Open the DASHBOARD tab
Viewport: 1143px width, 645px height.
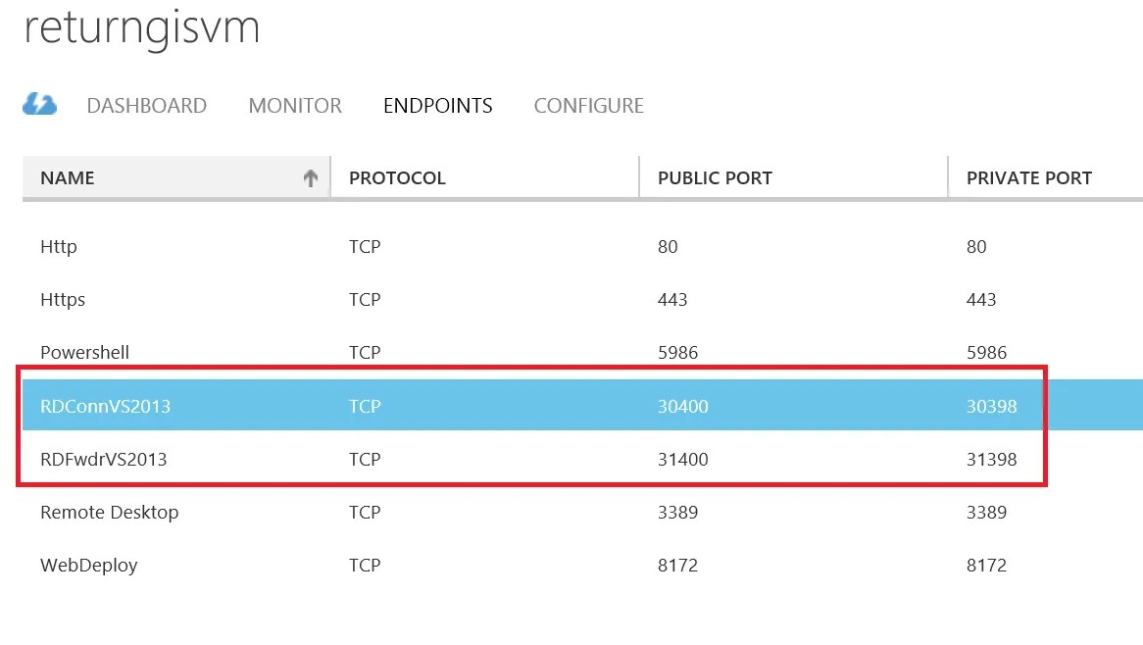pyautogui.click(x=146, y=106)
